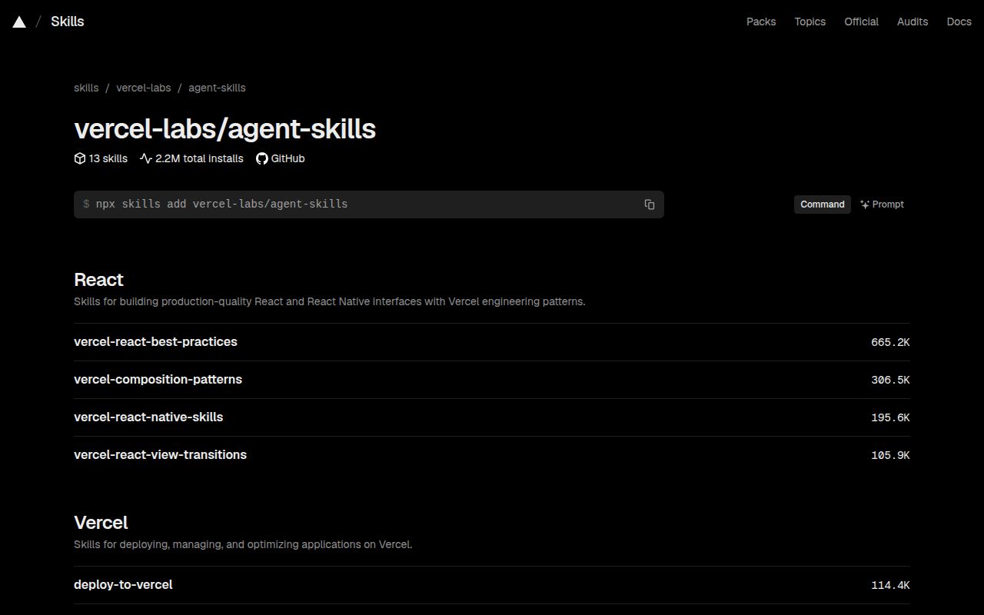
Task: Open Docs from the header
Action: [x=959, y=22]
